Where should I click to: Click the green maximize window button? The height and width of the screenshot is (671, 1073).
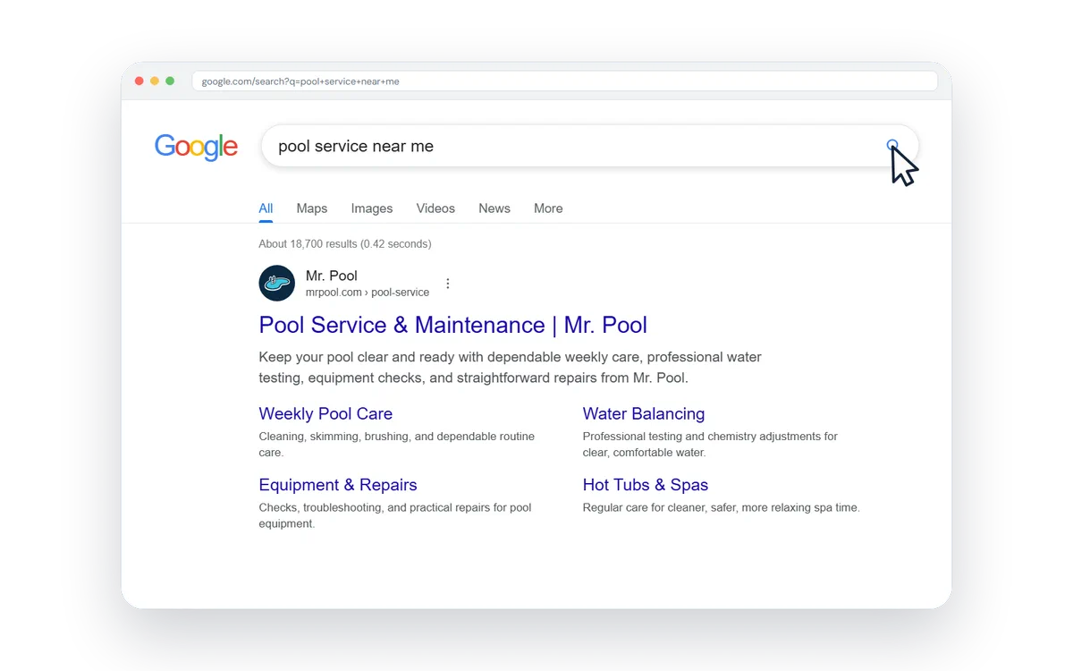(170, 81)
